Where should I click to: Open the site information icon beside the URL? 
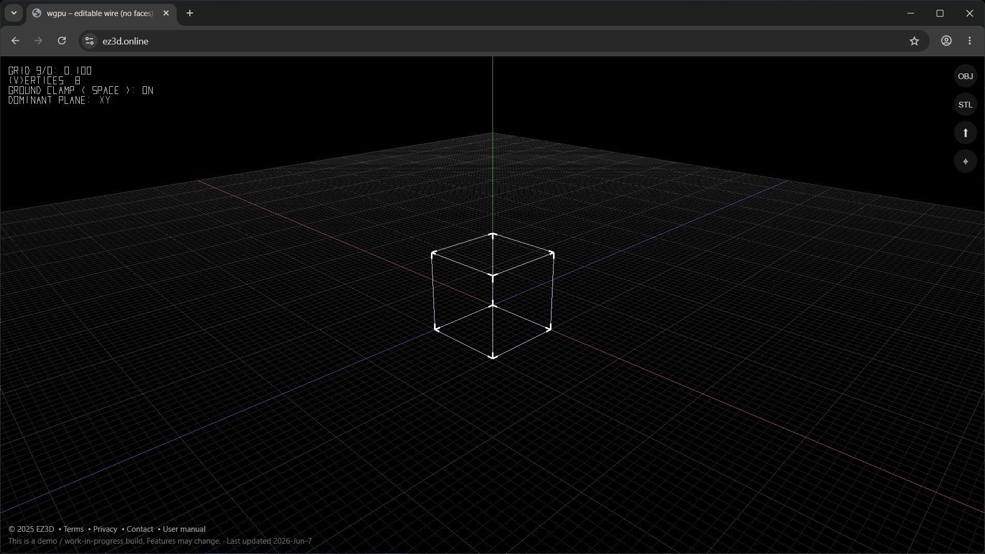point(89,41)
